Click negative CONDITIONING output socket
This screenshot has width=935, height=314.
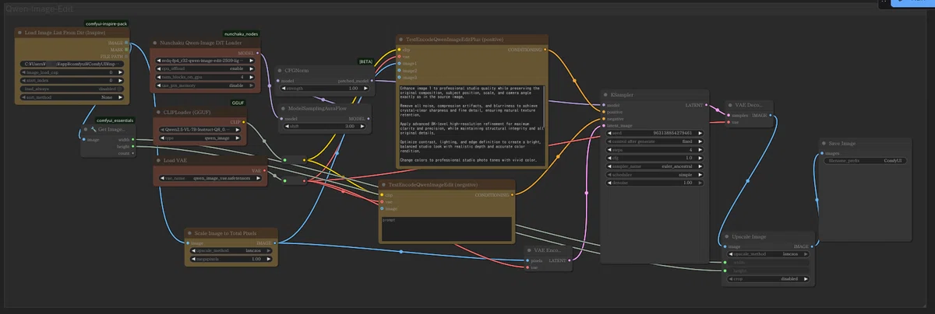click(513, 194)
